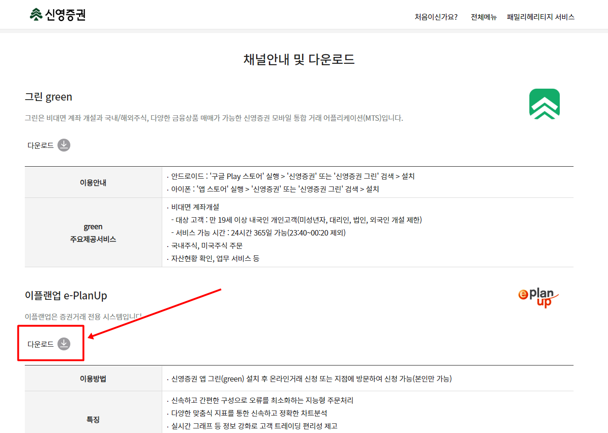This screenshot has width=608, height=433.
Task: Click the 아이폰 install instruction line
Action: (x=273, y=189)
